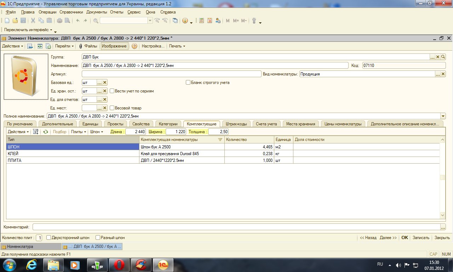453x272 pixels.
Task: Click the Артикул input field
Action: 171,74
